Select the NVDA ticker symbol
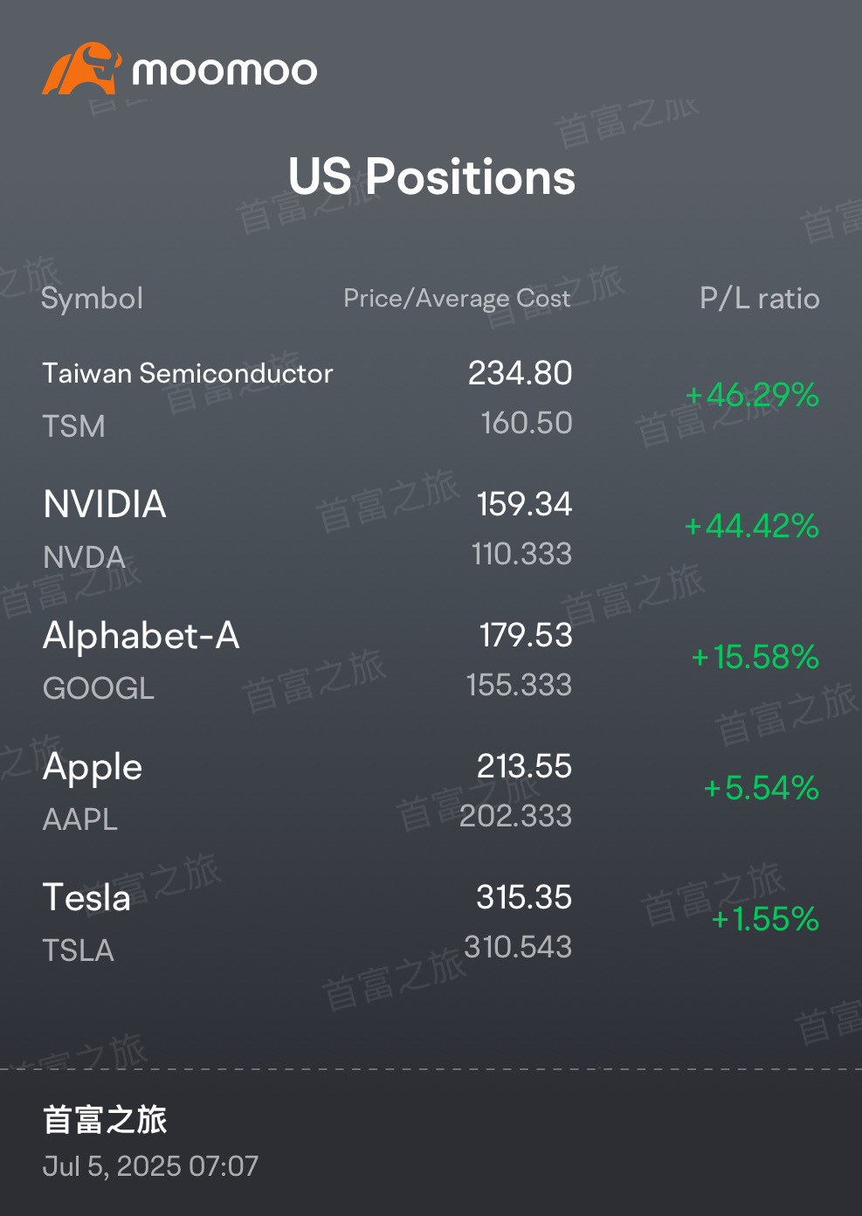Image resolution: width=862 pixels, height=1216 pixels. [x=85, y=557]
